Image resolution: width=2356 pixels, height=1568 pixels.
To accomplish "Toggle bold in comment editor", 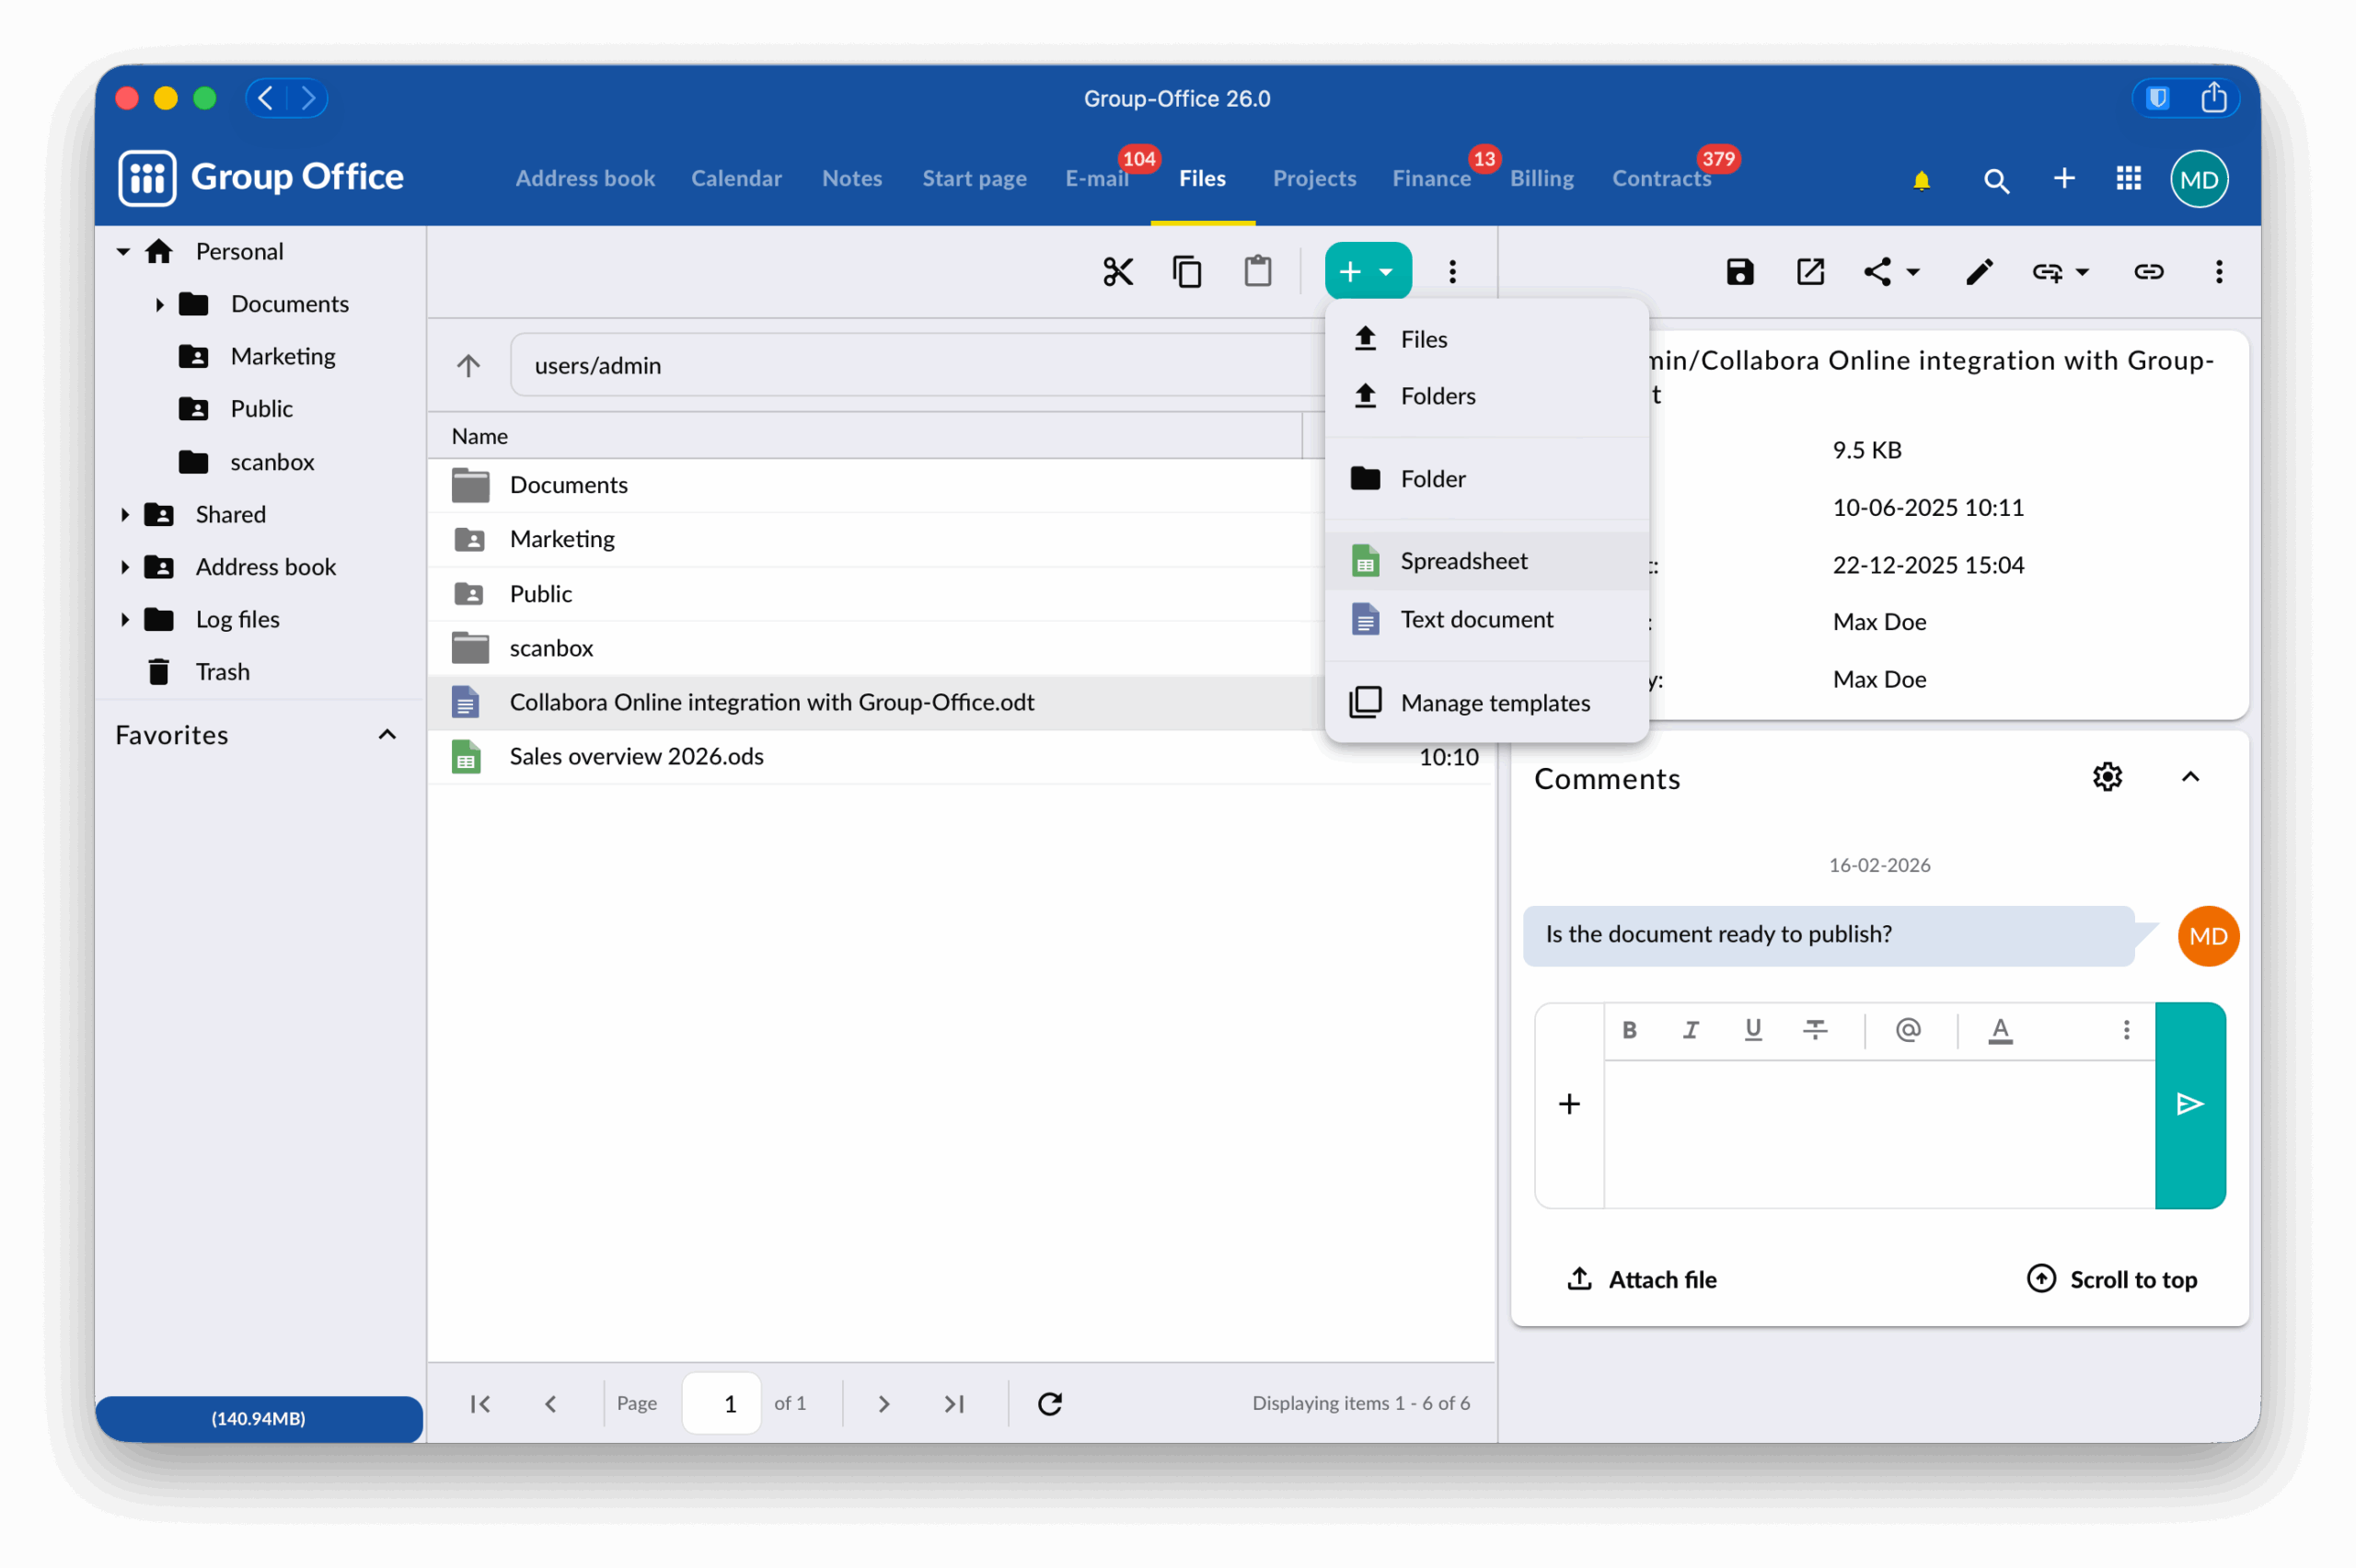I will point(1629,1030).
